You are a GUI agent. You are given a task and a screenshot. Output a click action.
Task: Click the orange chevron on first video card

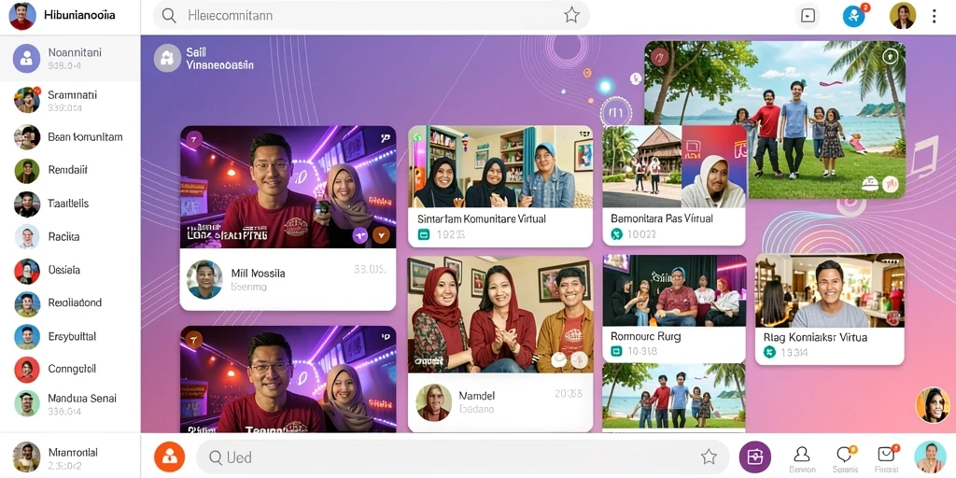point(381,234)
